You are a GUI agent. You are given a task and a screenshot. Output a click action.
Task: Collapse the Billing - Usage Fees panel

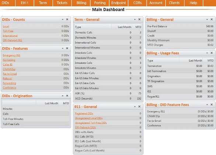pyautogui.click(x=207, y=53)
